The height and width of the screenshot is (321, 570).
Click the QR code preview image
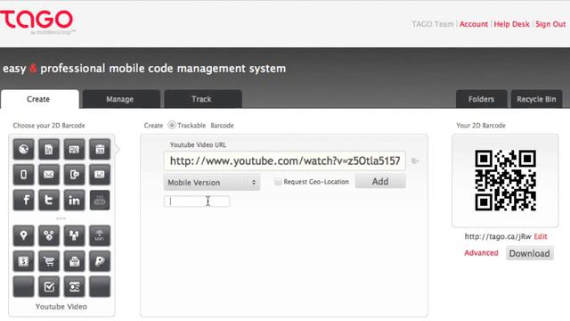click(505, 180)
